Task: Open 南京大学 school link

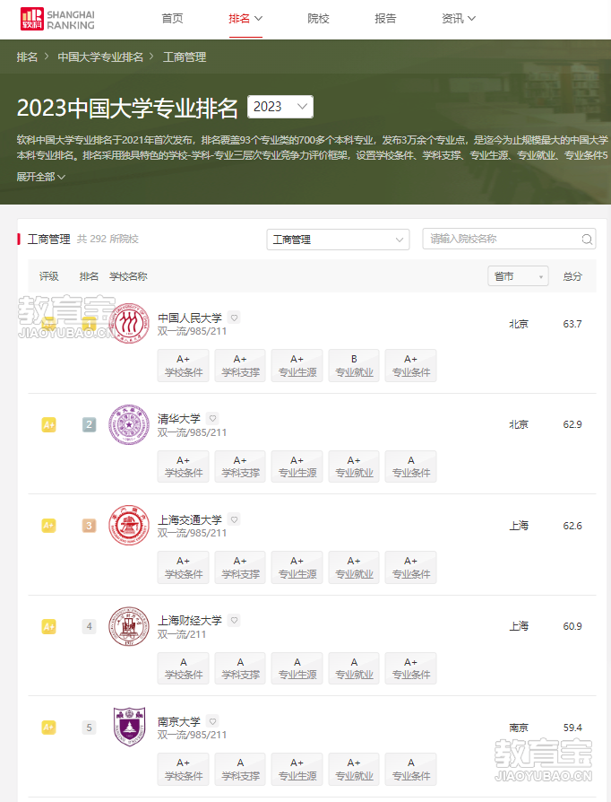Action: tap(179, 721)
